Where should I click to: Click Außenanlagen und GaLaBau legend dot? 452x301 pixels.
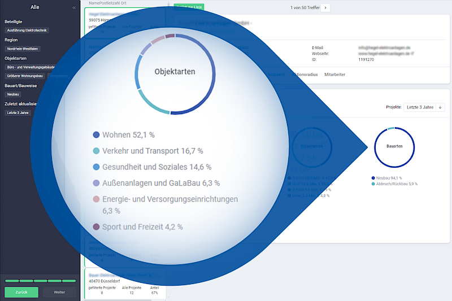coord(96,183)
